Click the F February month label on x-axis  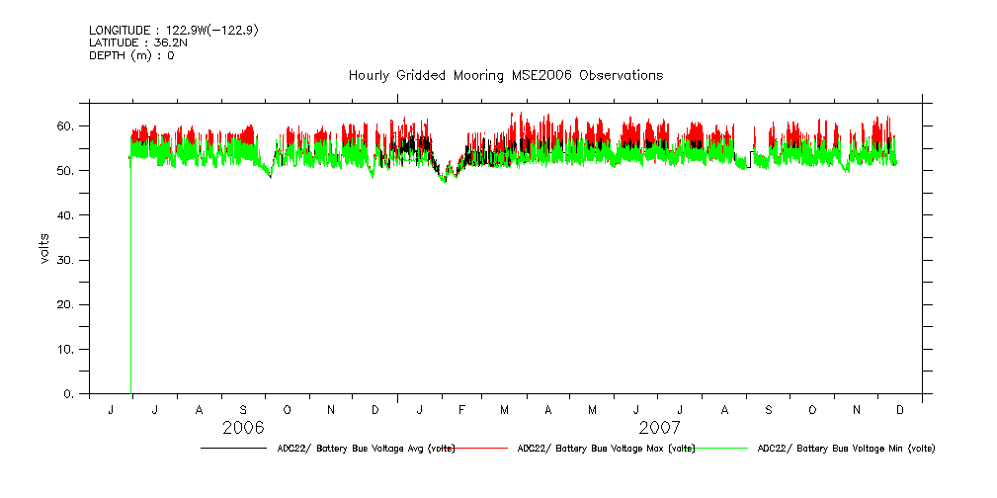[x=462, y=410]
